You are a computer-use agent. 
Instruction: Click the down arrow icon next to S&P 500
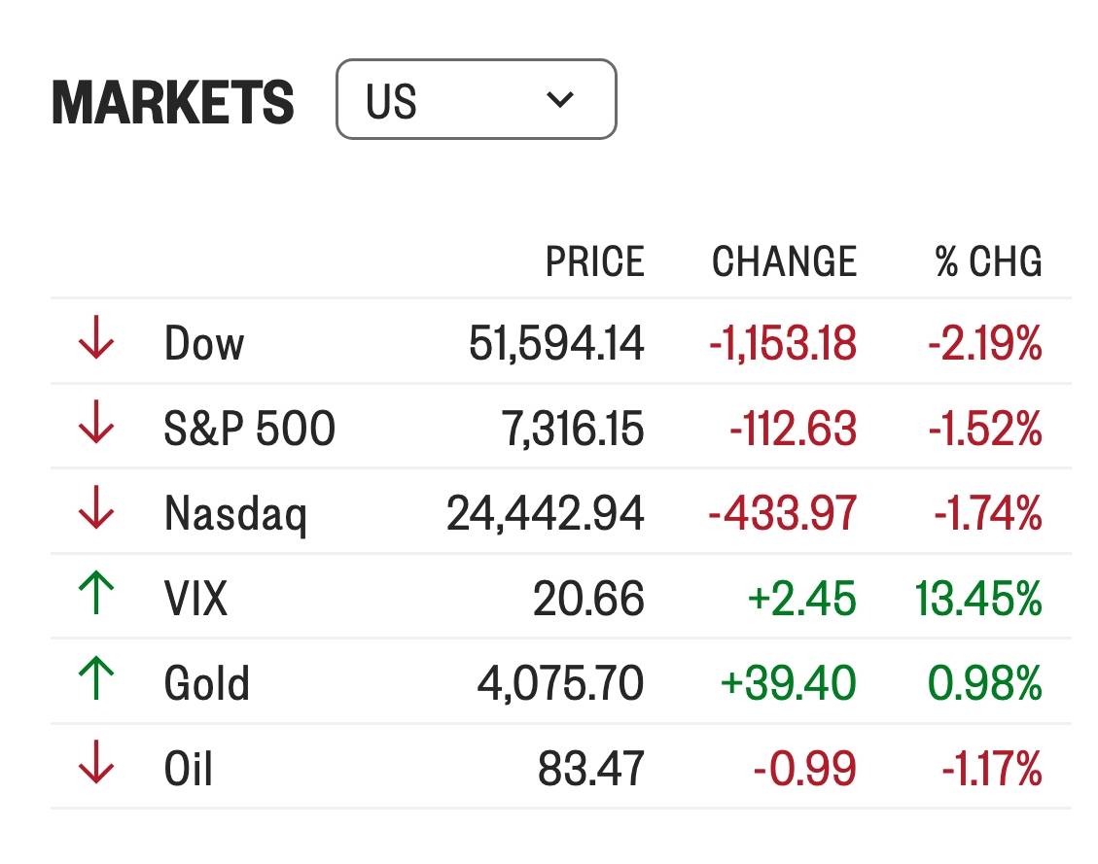point(96,422)
